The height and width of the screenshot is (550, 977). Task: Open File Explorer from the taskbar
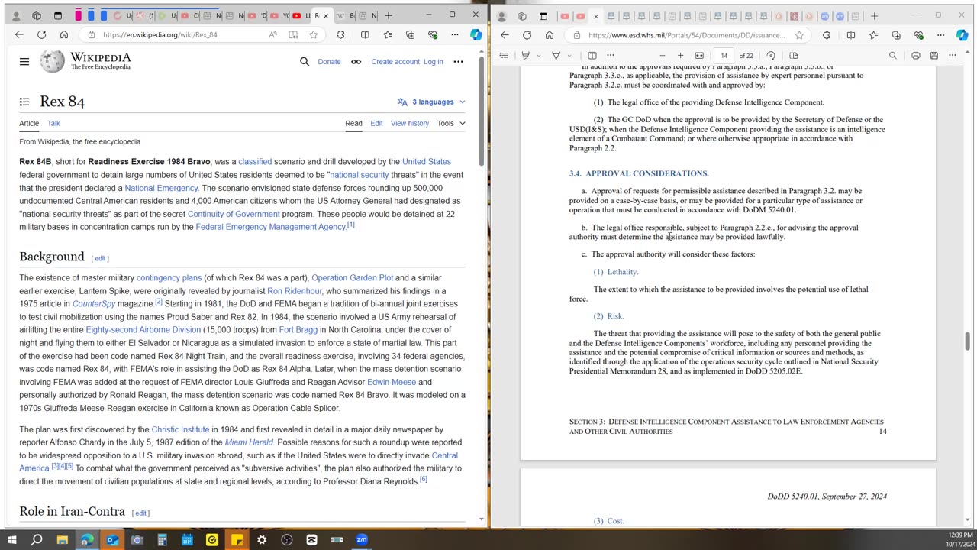click(62, 540)
